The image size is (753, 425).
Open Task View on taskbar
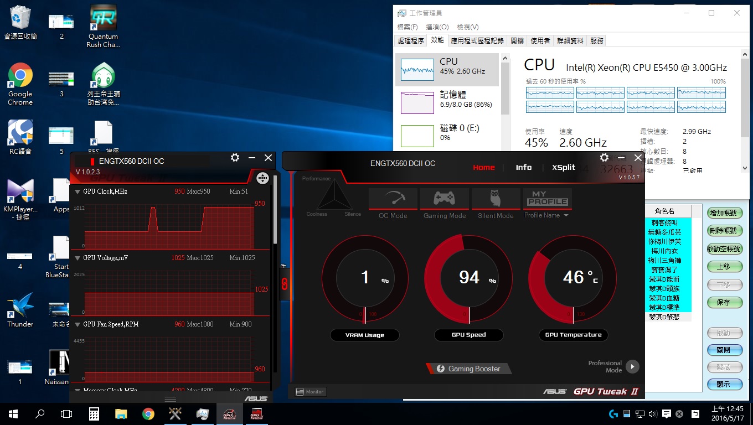[66, 414]
